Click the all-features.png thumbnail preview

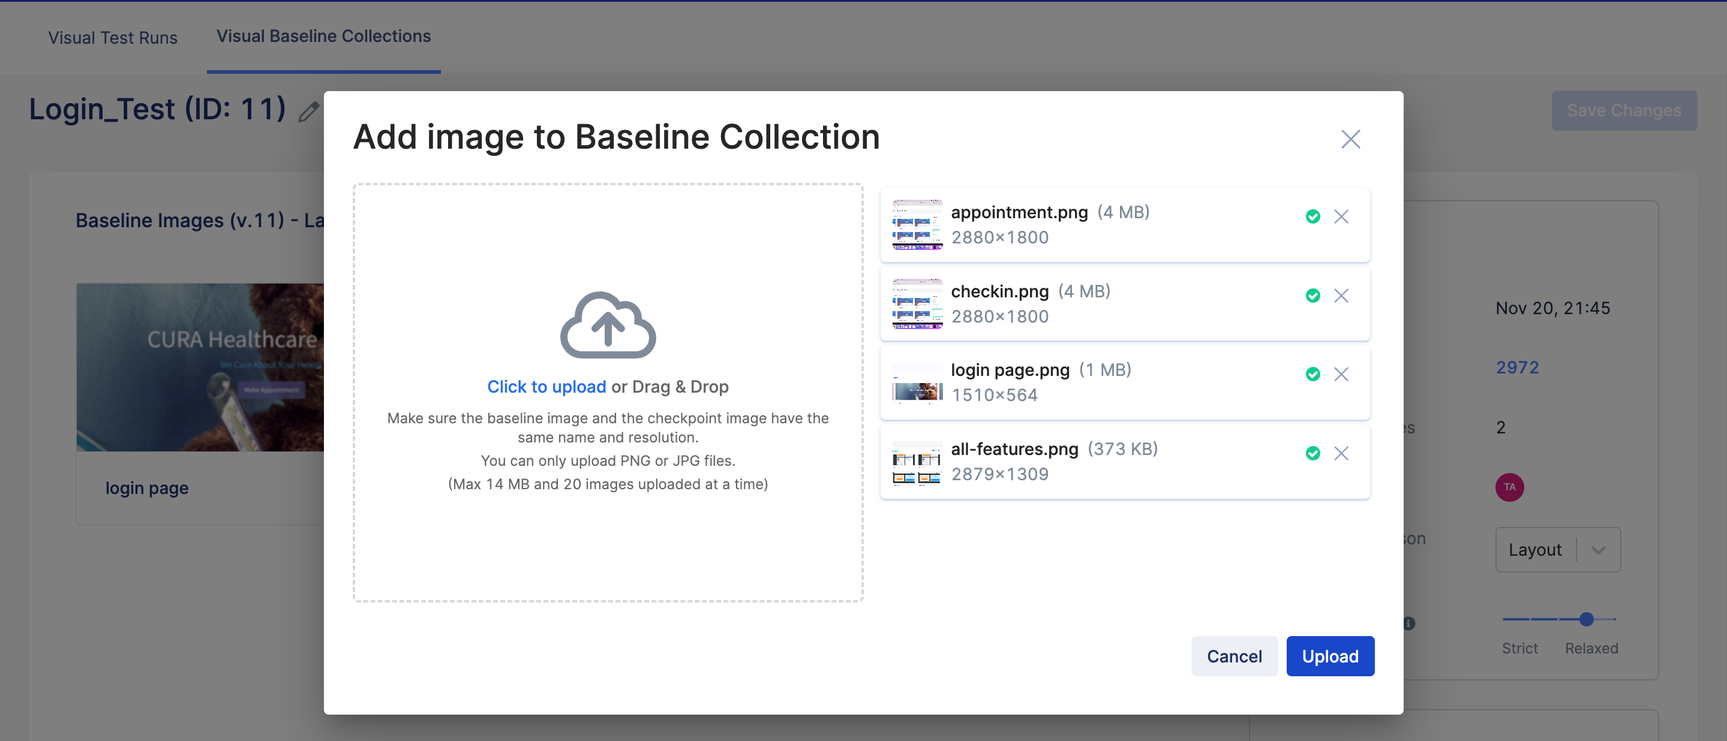click(x=917, y=462)
